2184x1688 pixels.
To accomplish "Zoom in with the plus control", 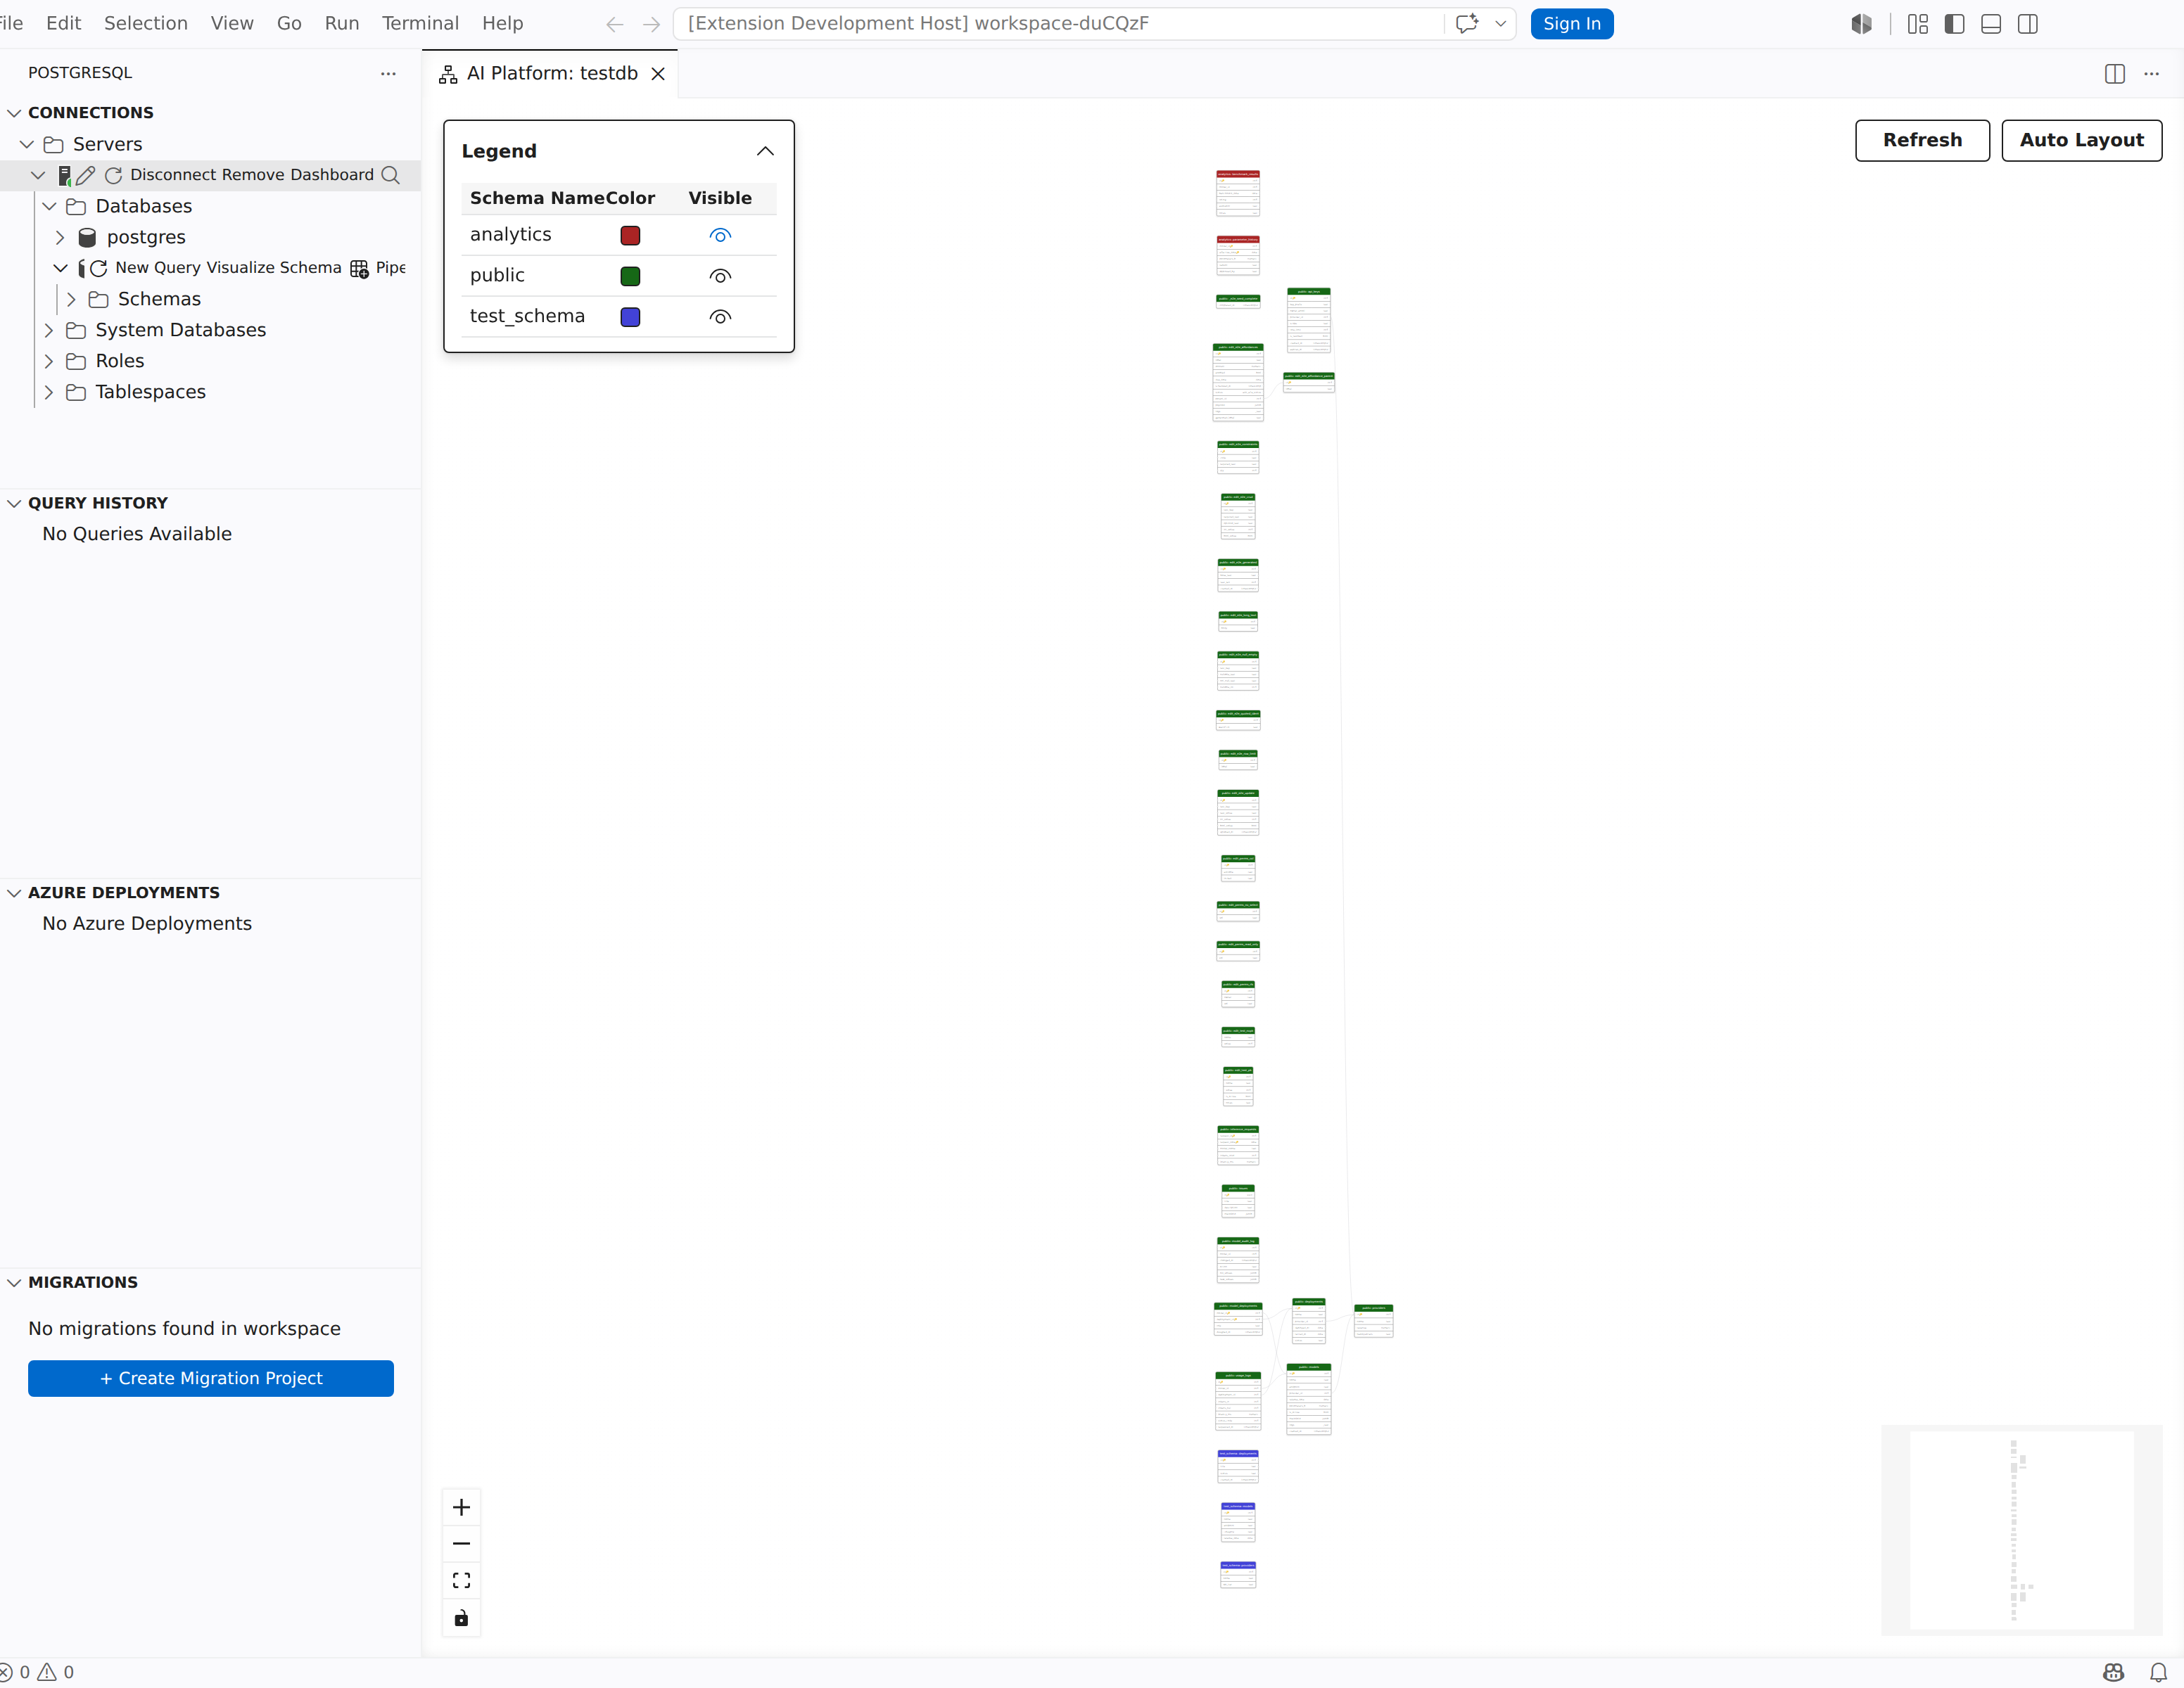I will (x=461, y=1507).
